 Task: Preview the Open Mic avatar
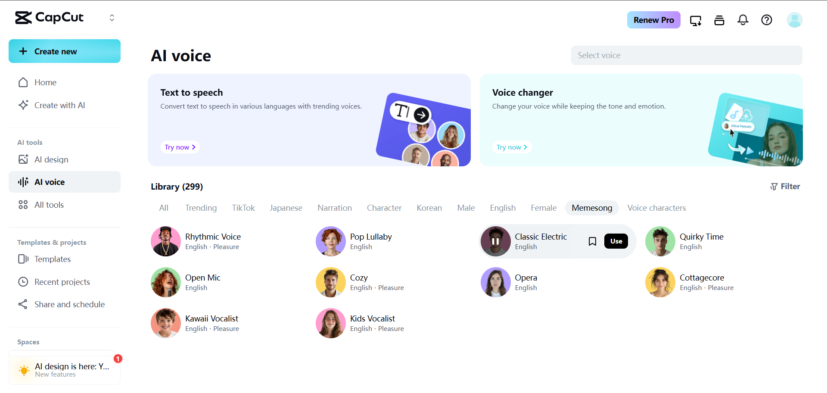click(166, 282)
